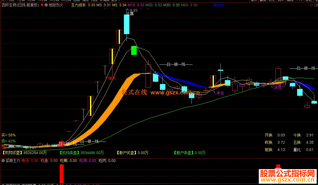
Task: Click the 【机构买盘】 4826254.00万 value
Action: [25, 153]
